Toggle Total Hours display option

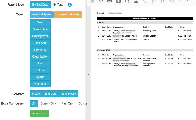69,94
